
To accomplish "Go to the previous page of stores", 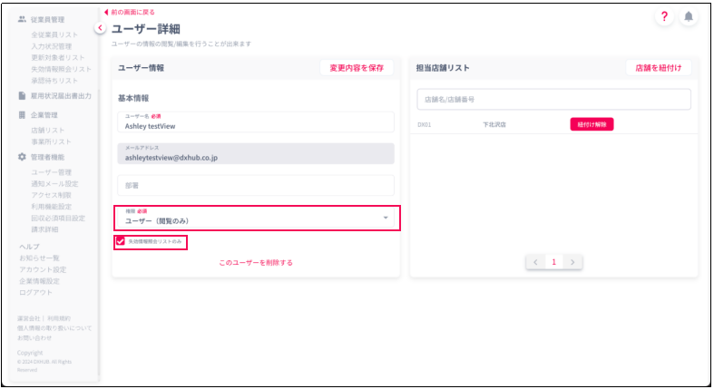I will coord(535,262).
